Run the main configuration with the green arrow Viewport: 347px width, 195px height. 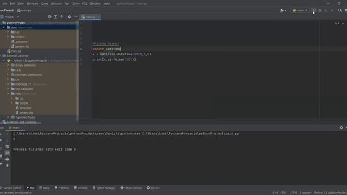coord(313,10)
